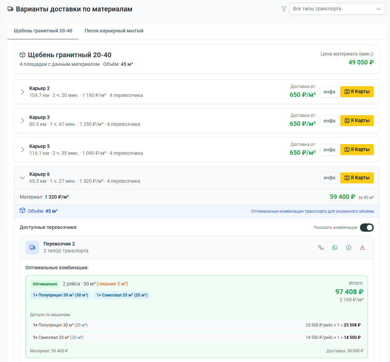Click инфа button for Карьер 3
This screenshot has width=390, height=362.
[329, 121]
